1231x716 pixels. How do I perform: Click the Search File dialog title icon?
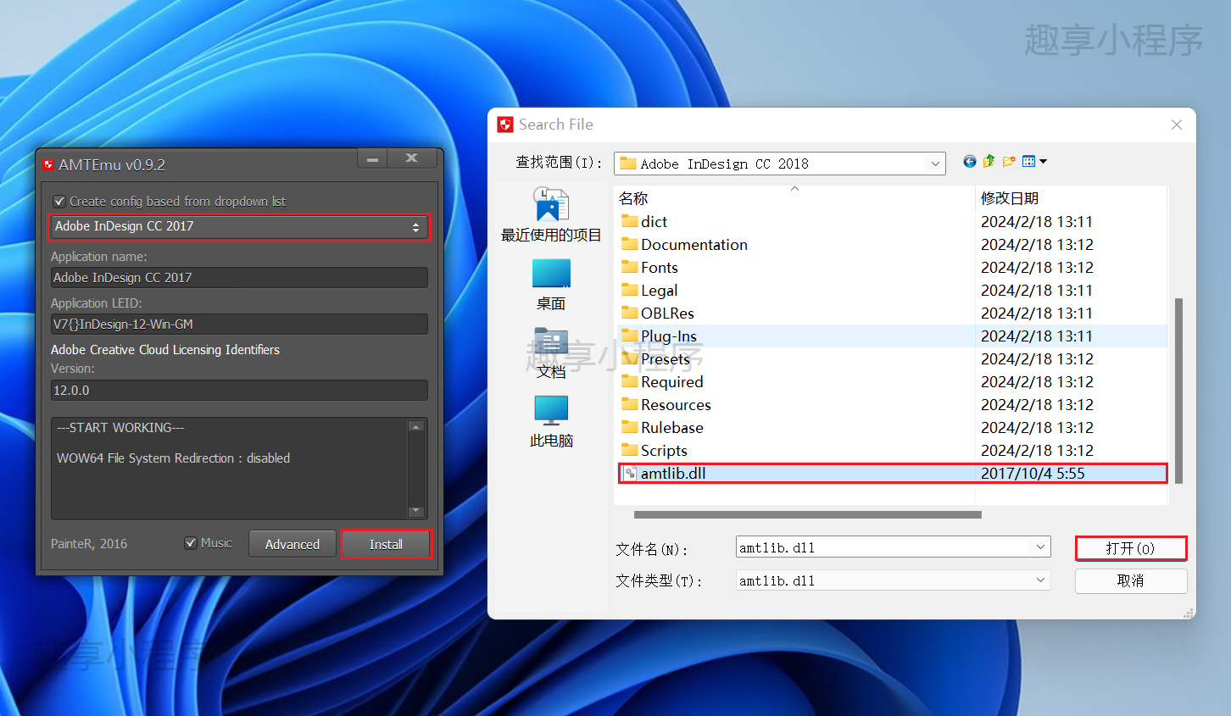(505, 125)
